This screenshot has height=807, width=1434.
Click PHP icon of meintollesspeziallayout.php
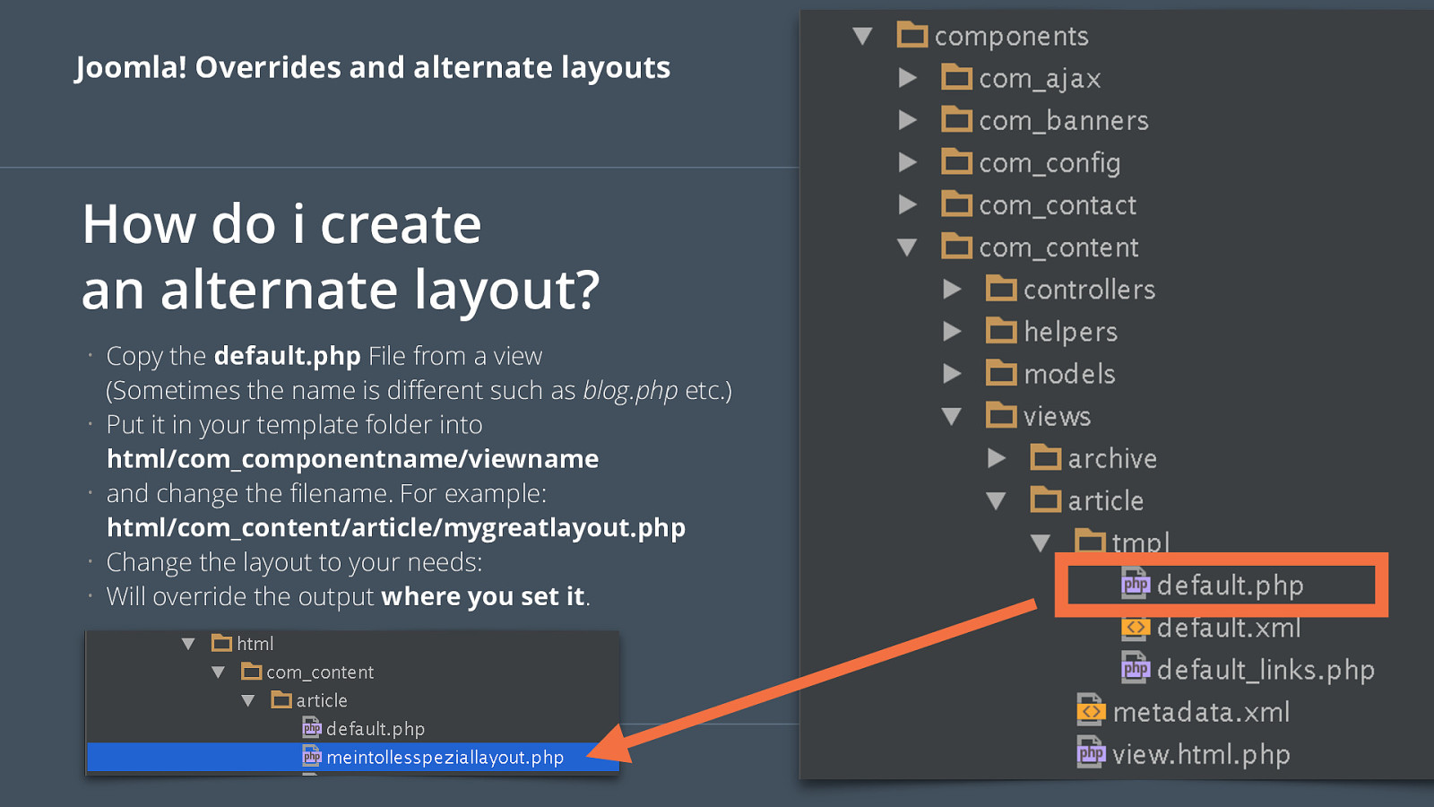pyautogui.click(x=312, y=757)
